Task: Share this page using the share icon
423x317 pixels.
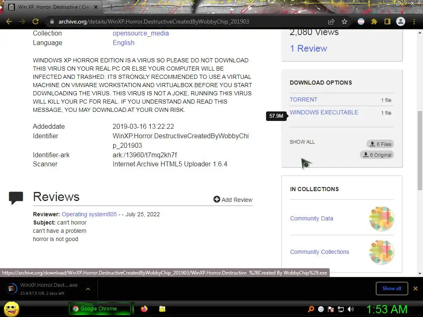Action: click(x=331, y=21)
